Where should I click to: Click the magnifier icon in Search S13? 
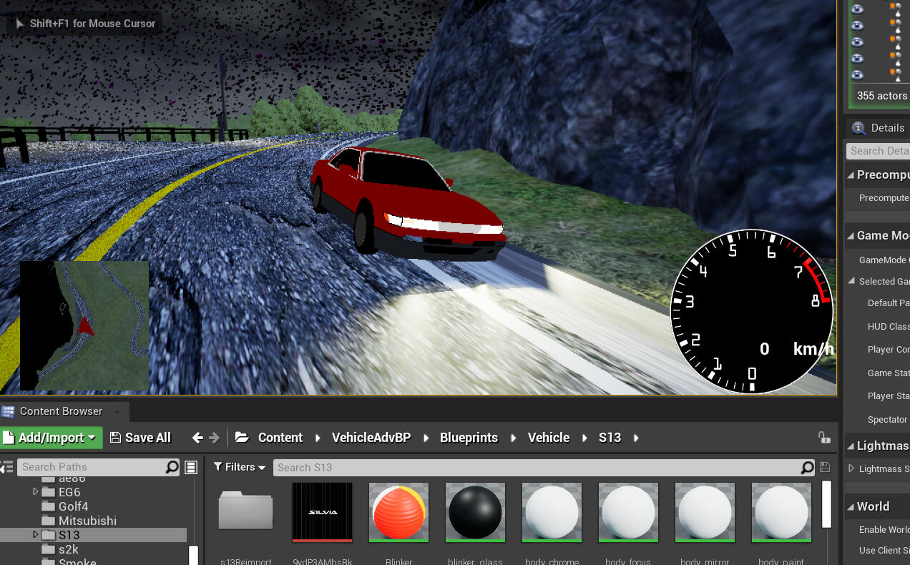pos(807,468)
